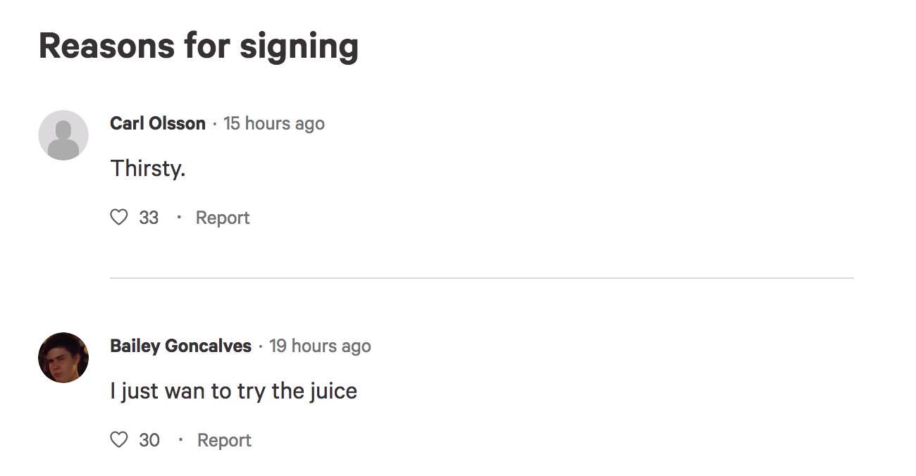
Task: Like Carl Olsson's comment with the heart icon
Action: point(119,218)
